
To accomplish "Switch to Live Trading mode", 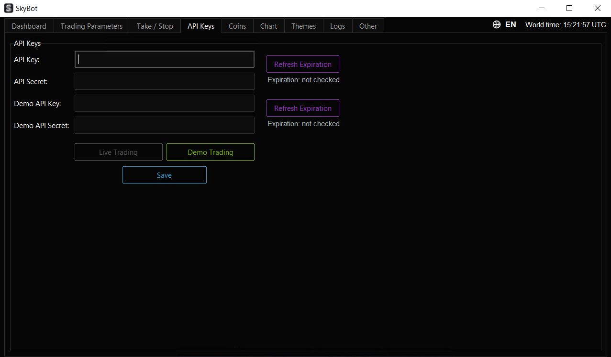I will point(119,152).
